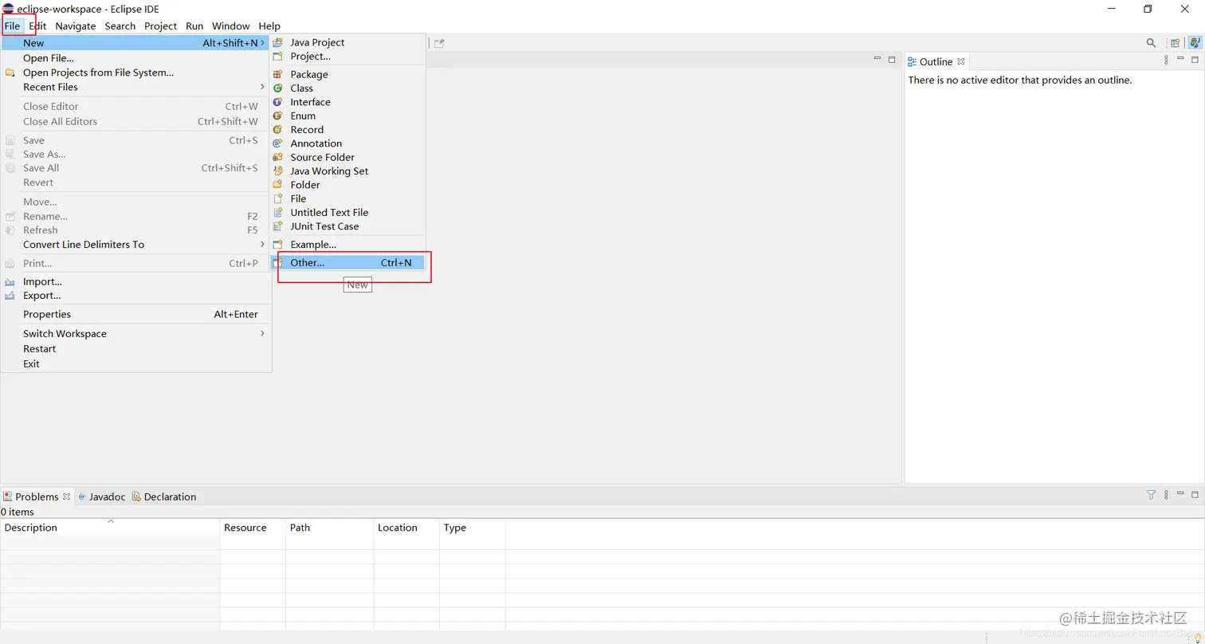
Task: Click the Source Folder icon in New submenu
Action: [x=277, y=157]
